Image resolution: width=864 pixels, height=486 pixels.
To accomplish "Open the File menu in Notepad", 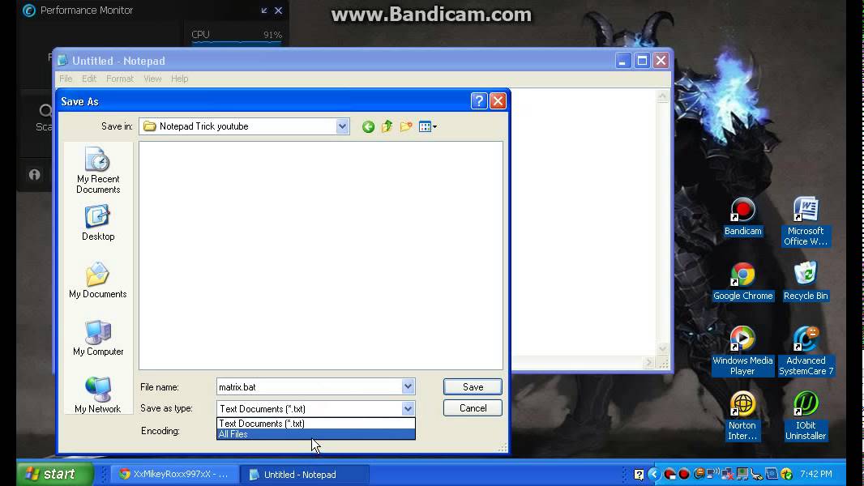I will tap(66, 79).
